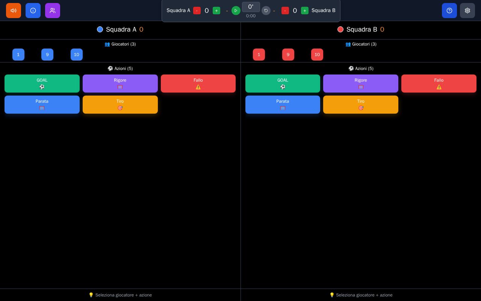The height and width of the screenshot is (301, 481).
Task: Record a Rigore for Squadra A
Action: 120,84
